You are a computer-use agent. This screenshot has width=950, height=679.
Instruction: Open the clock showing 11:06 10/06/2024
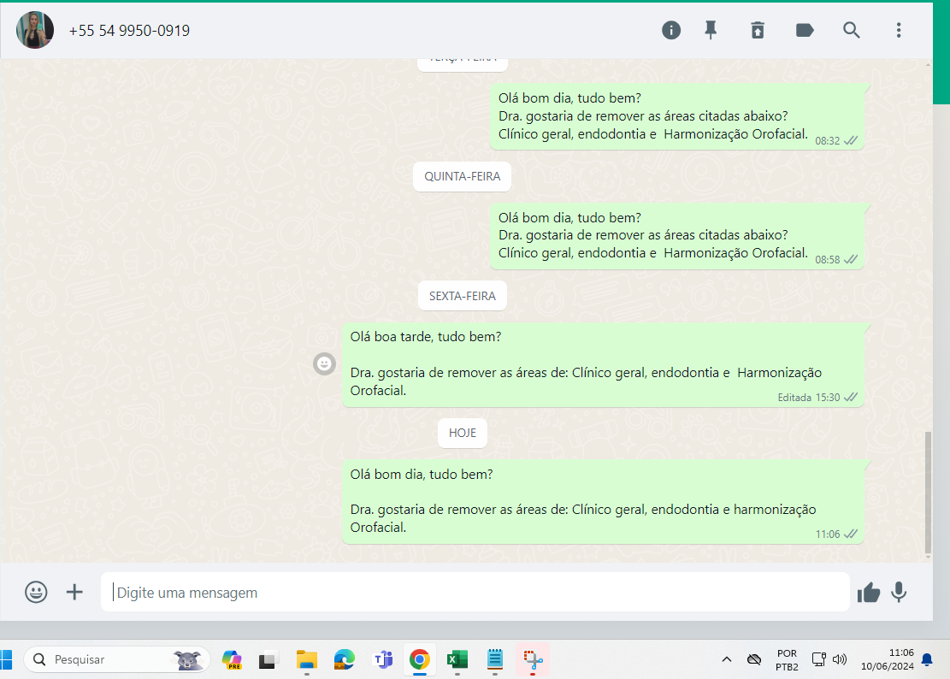[x=887, y=659]
